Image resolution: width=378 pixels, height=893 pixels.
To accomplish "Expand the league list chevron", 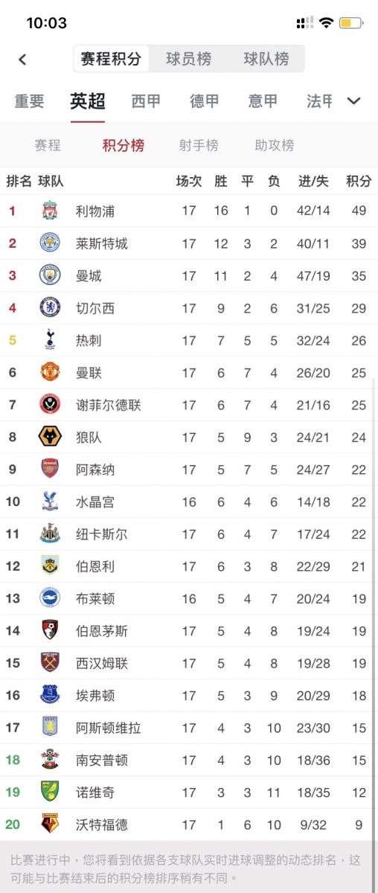I will click(x=354, y=101).
